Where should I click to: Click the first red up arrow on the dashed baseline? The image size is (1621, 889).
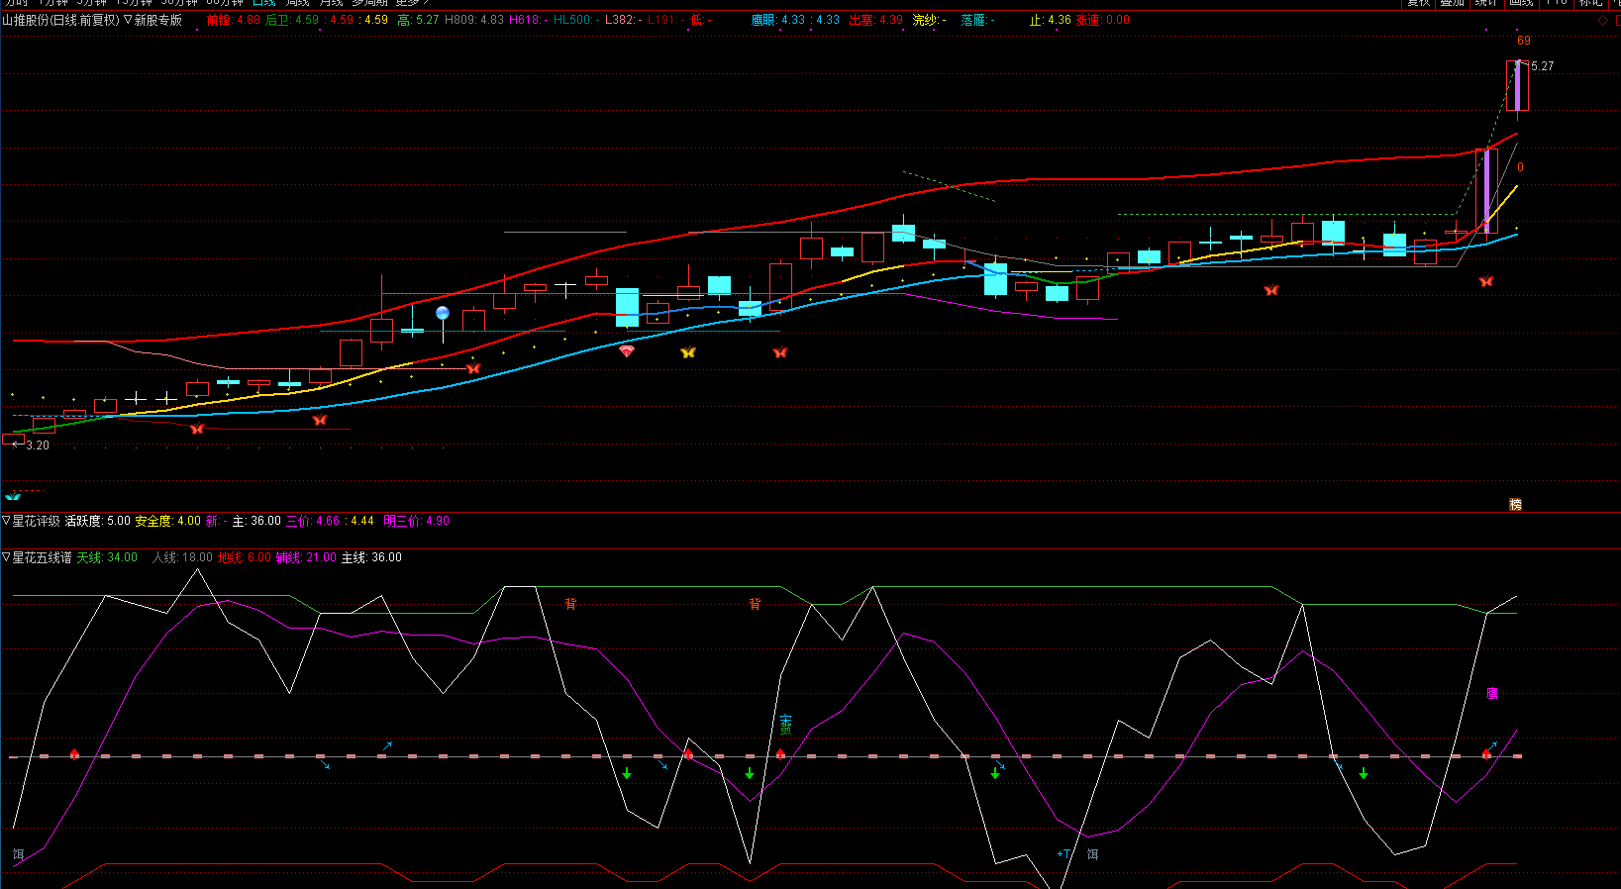pyautogui.click(x=74, y=753)
